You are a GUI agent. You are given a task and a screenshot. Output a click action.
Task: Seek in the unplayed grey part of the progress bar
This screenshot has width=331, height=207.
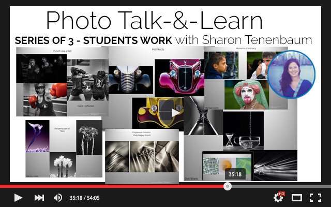pyautogui.click(x=281, y=186)
